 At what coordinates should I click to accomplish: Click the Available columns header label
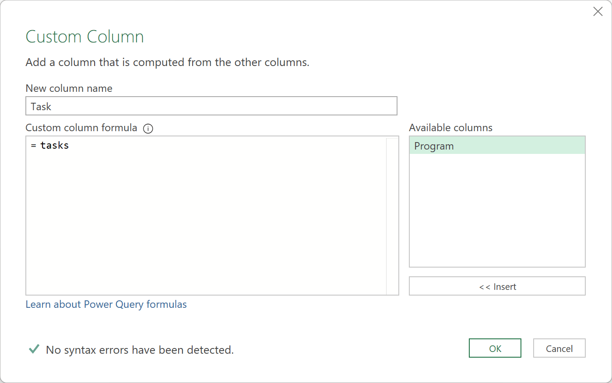coord(450,127)
